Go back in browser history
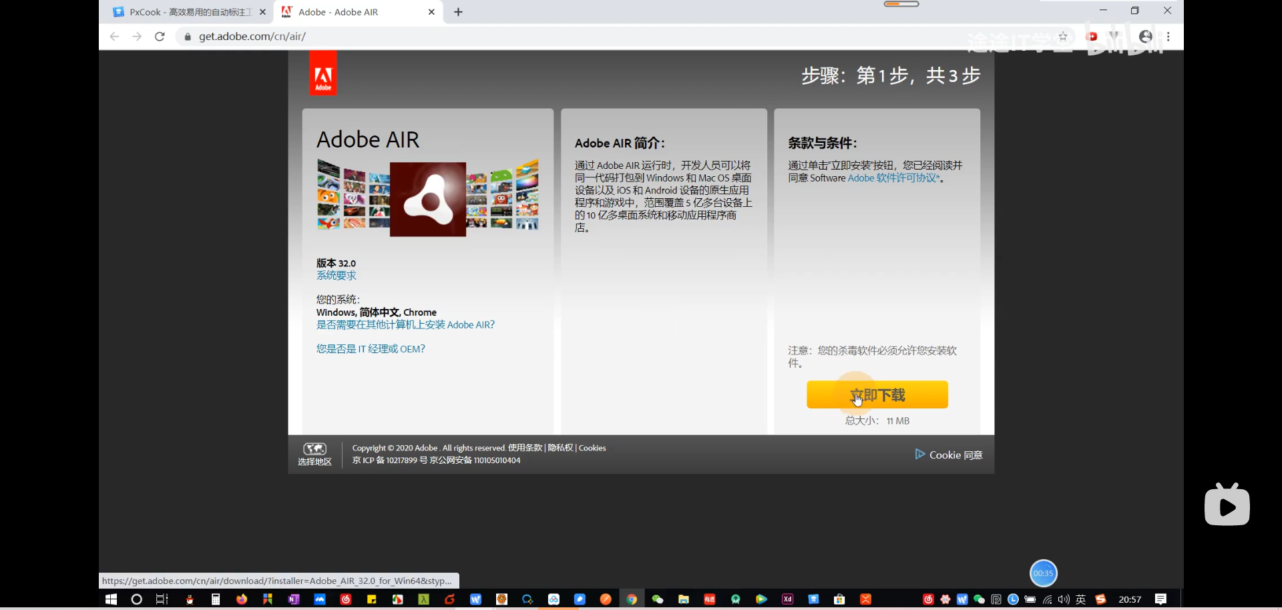 click(x=114, y=37)
